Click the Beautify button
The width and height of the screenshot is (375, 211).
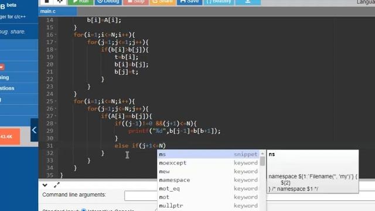coord(219,2)
